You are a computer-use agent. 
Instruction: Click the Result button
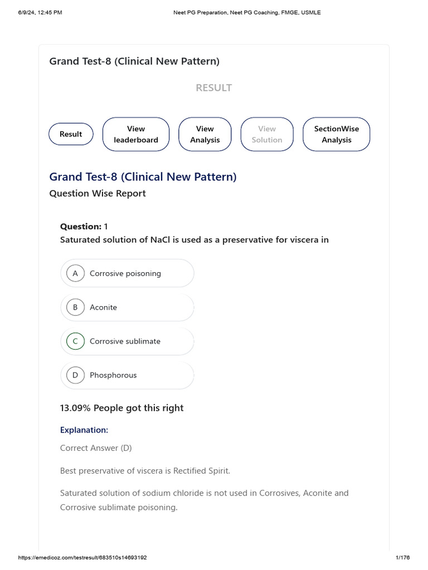pos(71,134)
